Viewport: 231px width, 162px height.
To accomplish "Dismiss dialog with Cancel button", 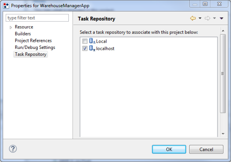I will point(206,149).
